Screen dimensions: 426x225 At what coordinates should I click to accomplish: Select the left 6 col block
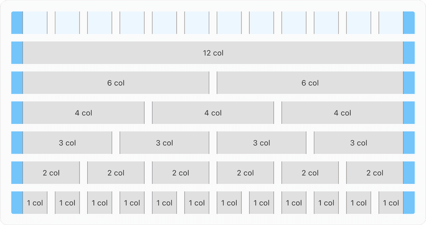coord(116,83)
